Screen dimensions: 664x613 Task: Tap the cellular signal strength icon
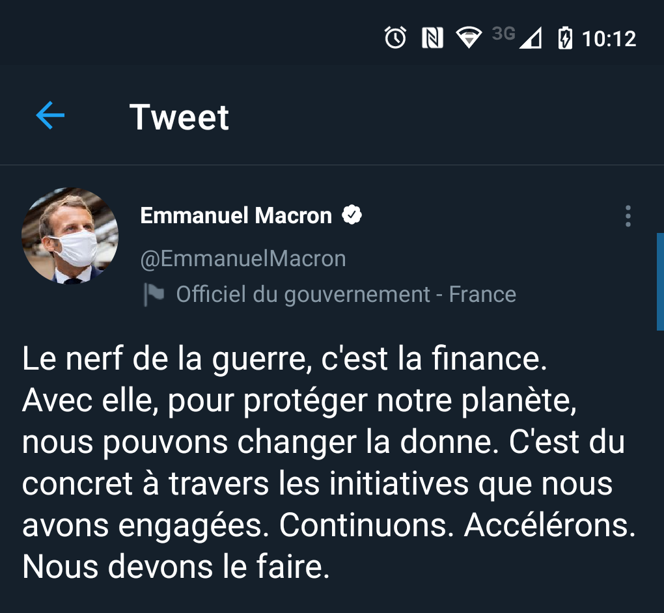pos(531,40)
